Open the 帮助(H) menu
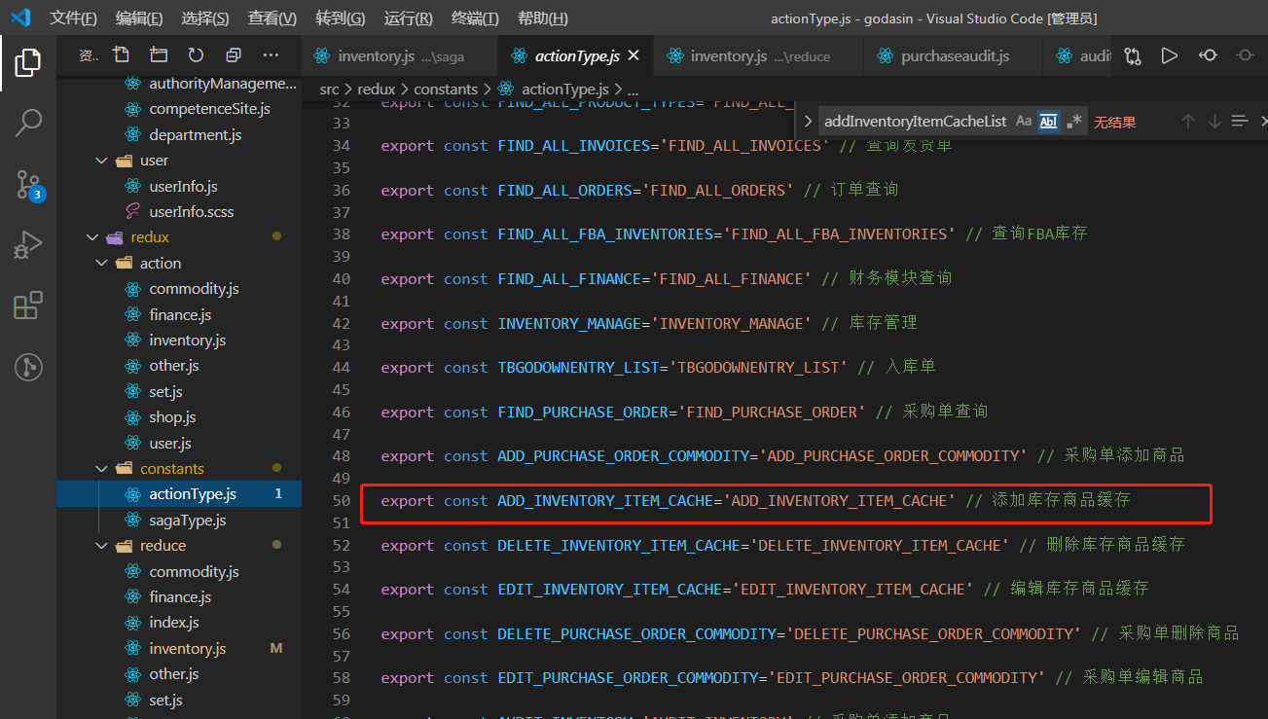1268x719 pixels. [543, 18]
